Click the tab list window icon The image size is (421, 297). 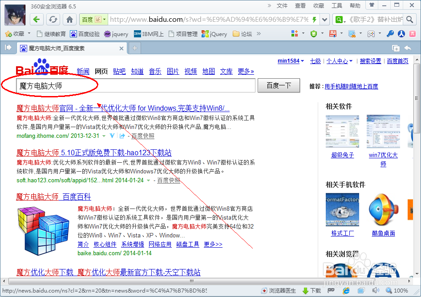(396, 48)
